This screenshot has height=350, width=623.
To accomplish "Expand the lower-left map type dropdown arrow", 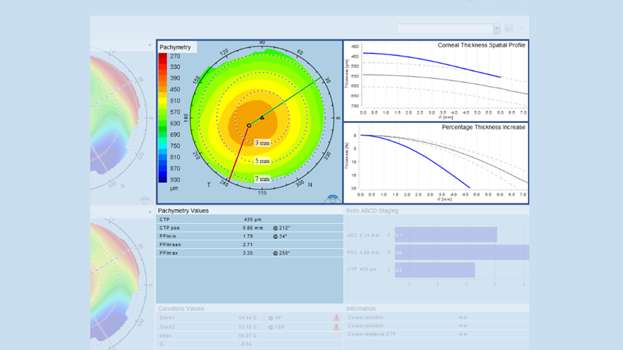I will point(150,212).
